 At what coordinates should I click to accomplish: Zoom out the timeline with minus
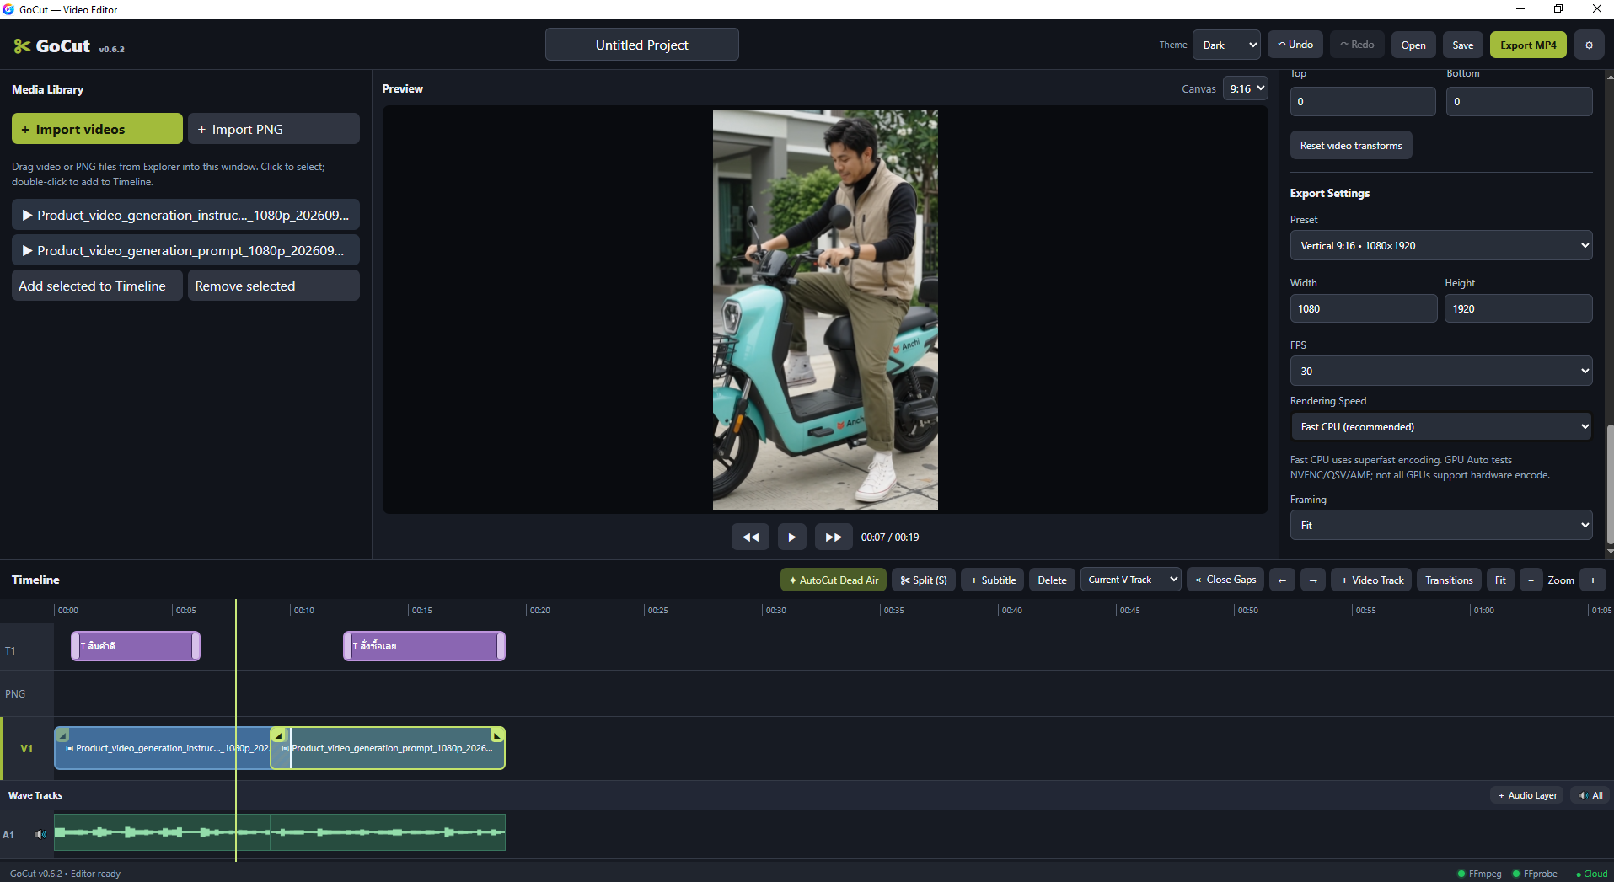pos(1531,580)
